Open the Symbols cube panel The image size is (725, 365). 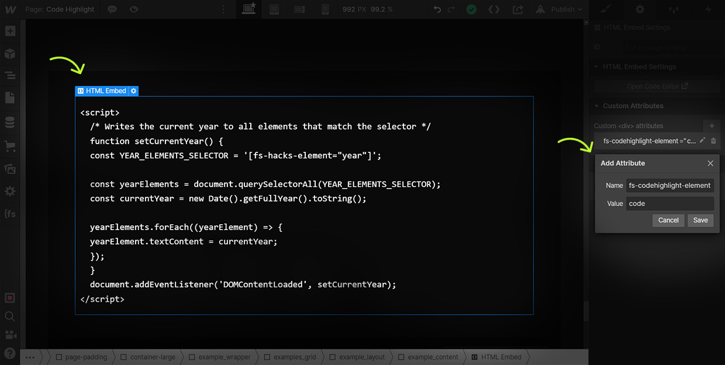point(10,54)
